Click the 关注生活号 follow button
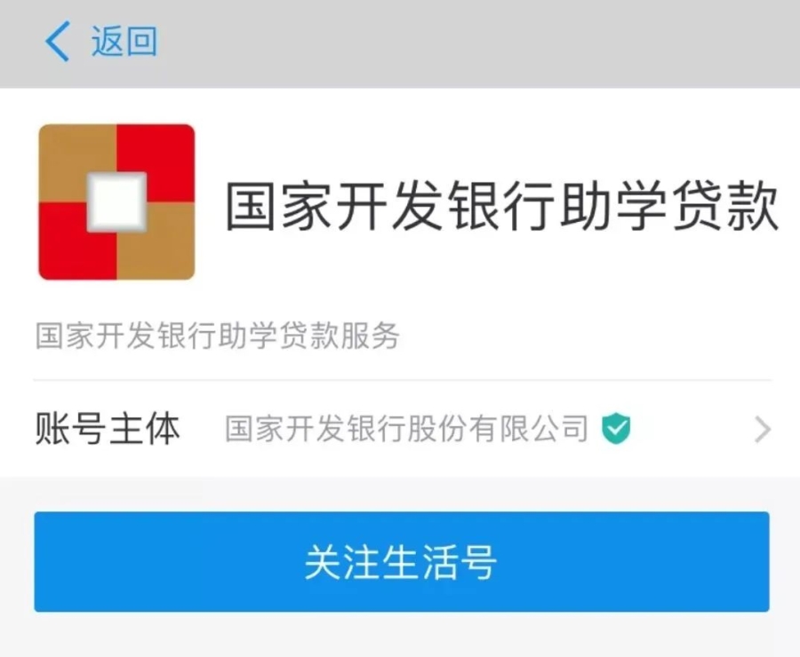Viewport: 800px width, 657px height. point(402,562)
